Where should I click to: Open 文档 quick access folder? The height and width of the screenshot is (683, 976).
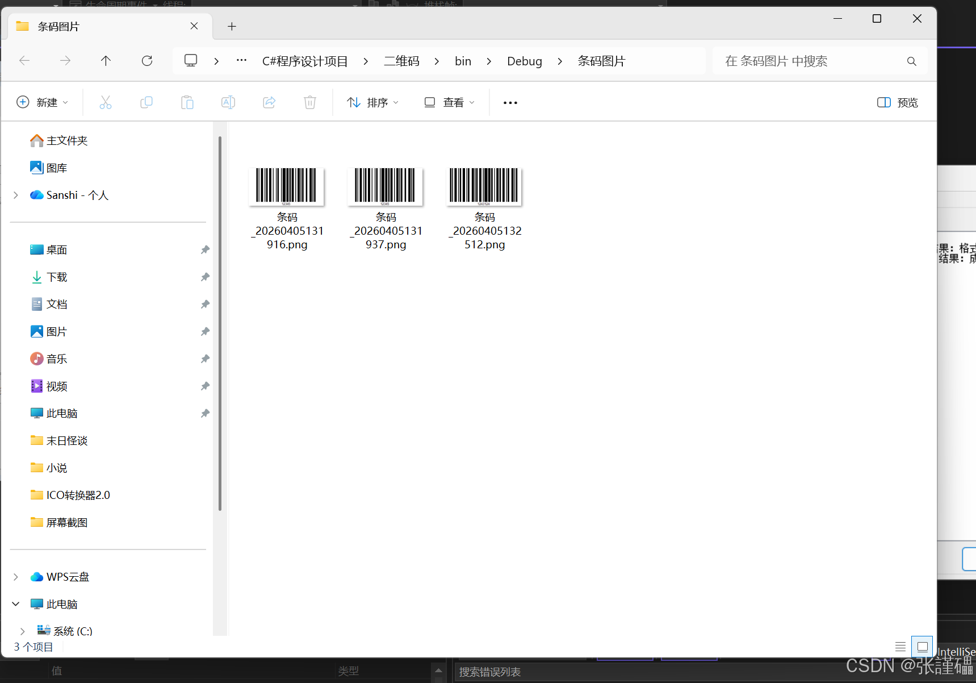click(49, 304)
